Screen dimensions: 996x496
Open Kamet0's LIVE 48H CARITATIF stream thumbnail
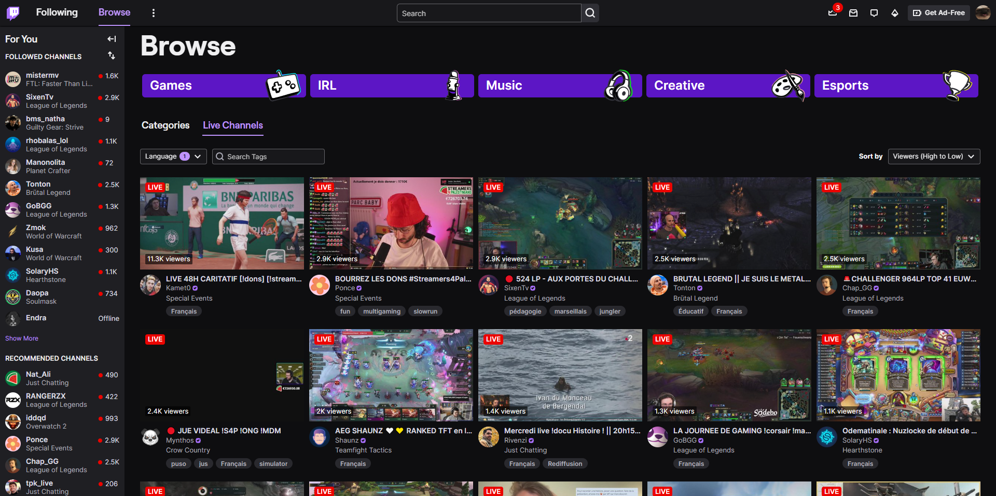pos(222,223)
